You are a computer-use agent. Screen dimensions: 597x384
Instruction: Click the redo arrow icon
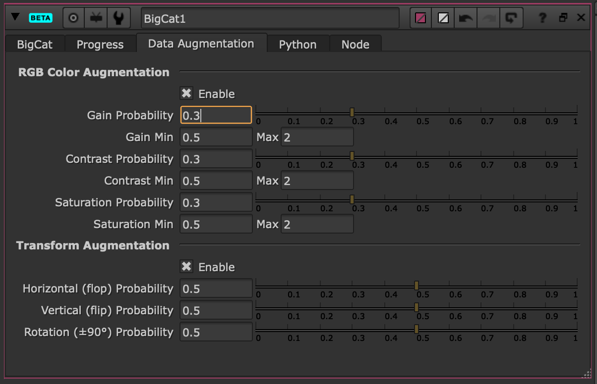point(488,18)
